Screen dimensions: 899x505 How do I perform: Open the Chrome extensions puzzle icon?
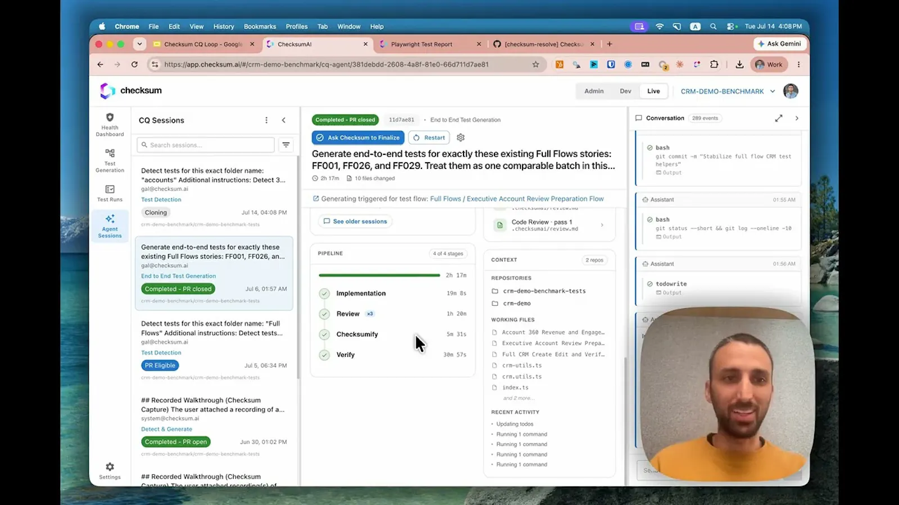(x=714, y=65)
